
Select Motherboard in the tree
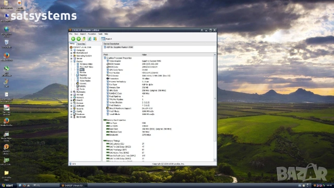[82, 53]
